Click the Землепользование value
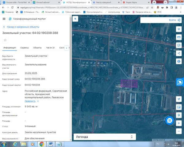This screenshot has height=147, width=184. coord(36,65)
